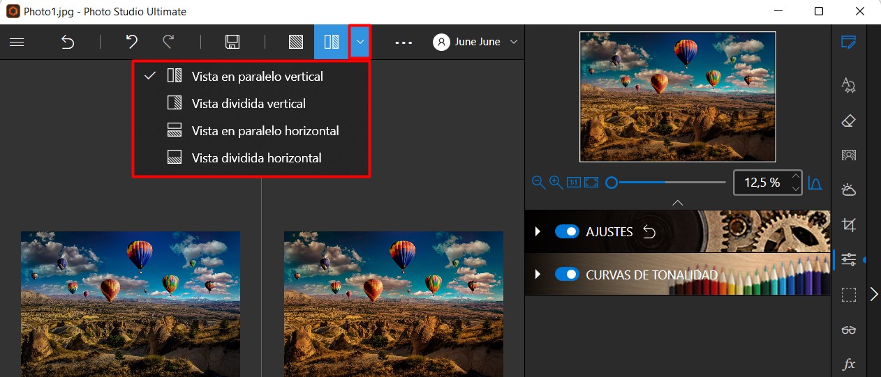Open the text and shapes tool in sidebar
Image resolution: width=881 pixels, height=377 pixels.
849,85
